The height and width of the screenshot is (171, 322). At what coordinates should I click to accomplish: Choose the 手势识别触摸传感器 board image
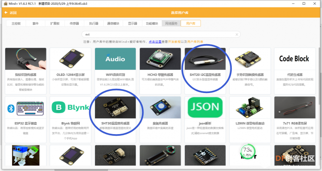pos(250,59)
